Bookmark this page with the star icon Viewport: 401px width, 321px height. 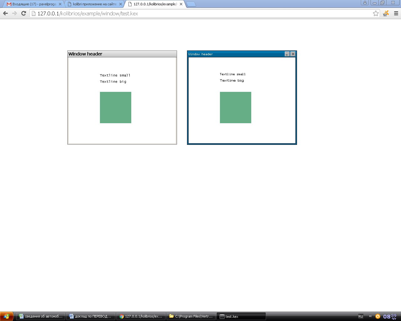[x=376, y=13]
